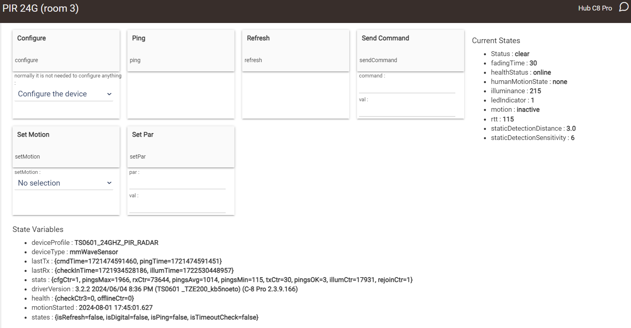Select the 'humanMotionState : none' entry

(x=529, y=81)
